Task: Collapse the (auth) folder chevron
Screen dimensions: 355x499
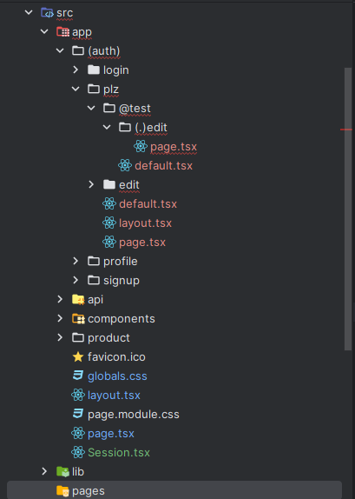Action: [60, 51]
